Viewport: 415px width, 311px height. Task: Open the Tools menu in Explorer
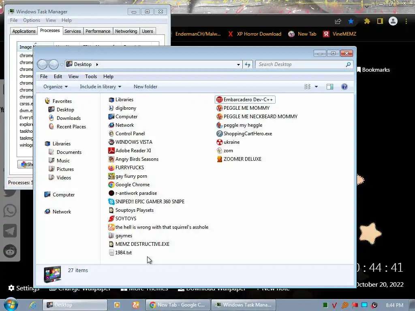[91, 77]
